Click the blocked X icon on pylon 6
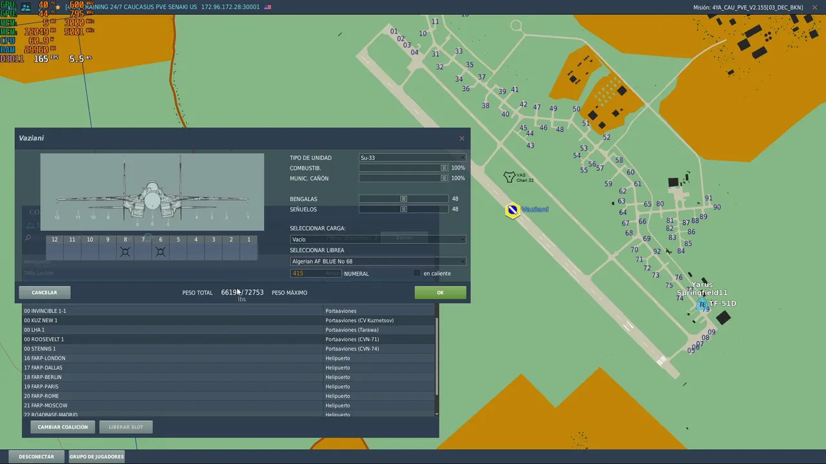This screenshot has height=464, width=826. coord(161,251)
